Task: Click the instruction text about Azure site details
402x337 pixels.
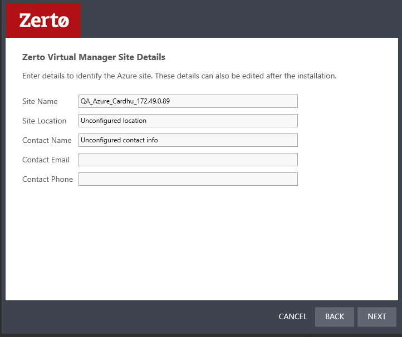Action: tap(179, 76)
